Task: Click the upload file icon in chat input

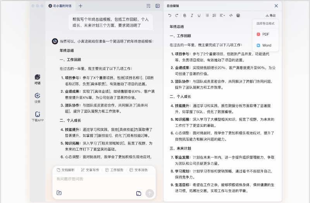Action: [59, 193]
